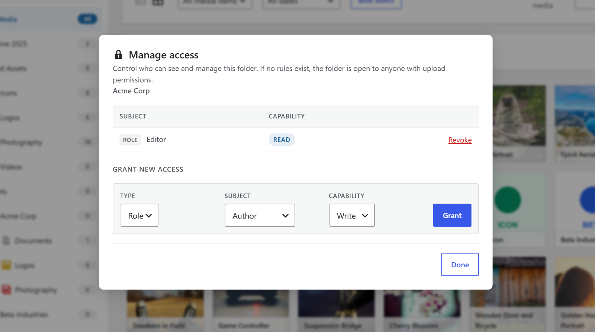The height and width of the screenshot is (332, 595).
Task: Open the Capability dropdown showing Write
Action: coord(352,215)
